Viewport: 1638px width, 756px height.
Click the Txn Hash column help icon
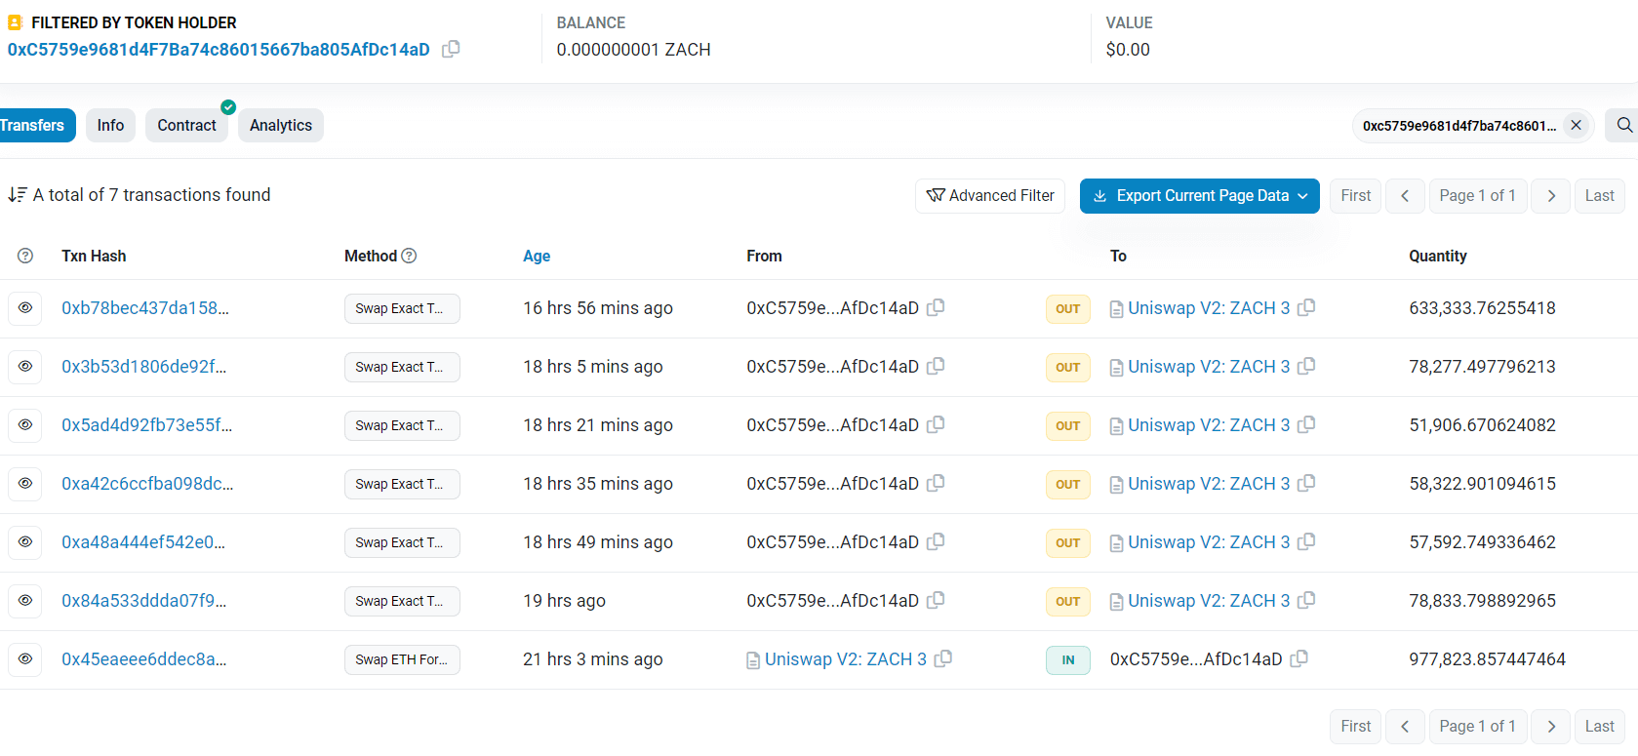pyautogui.click(x=25, y=256)
